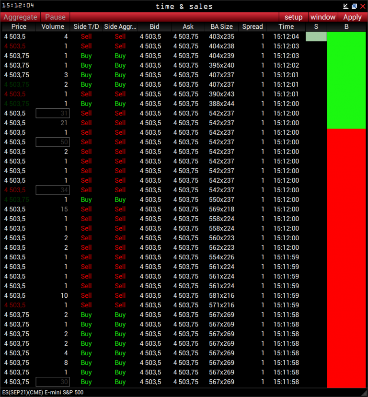Click the Volume column header
The width and height of the screenshot is (368, 397).
tap(53, 27)
